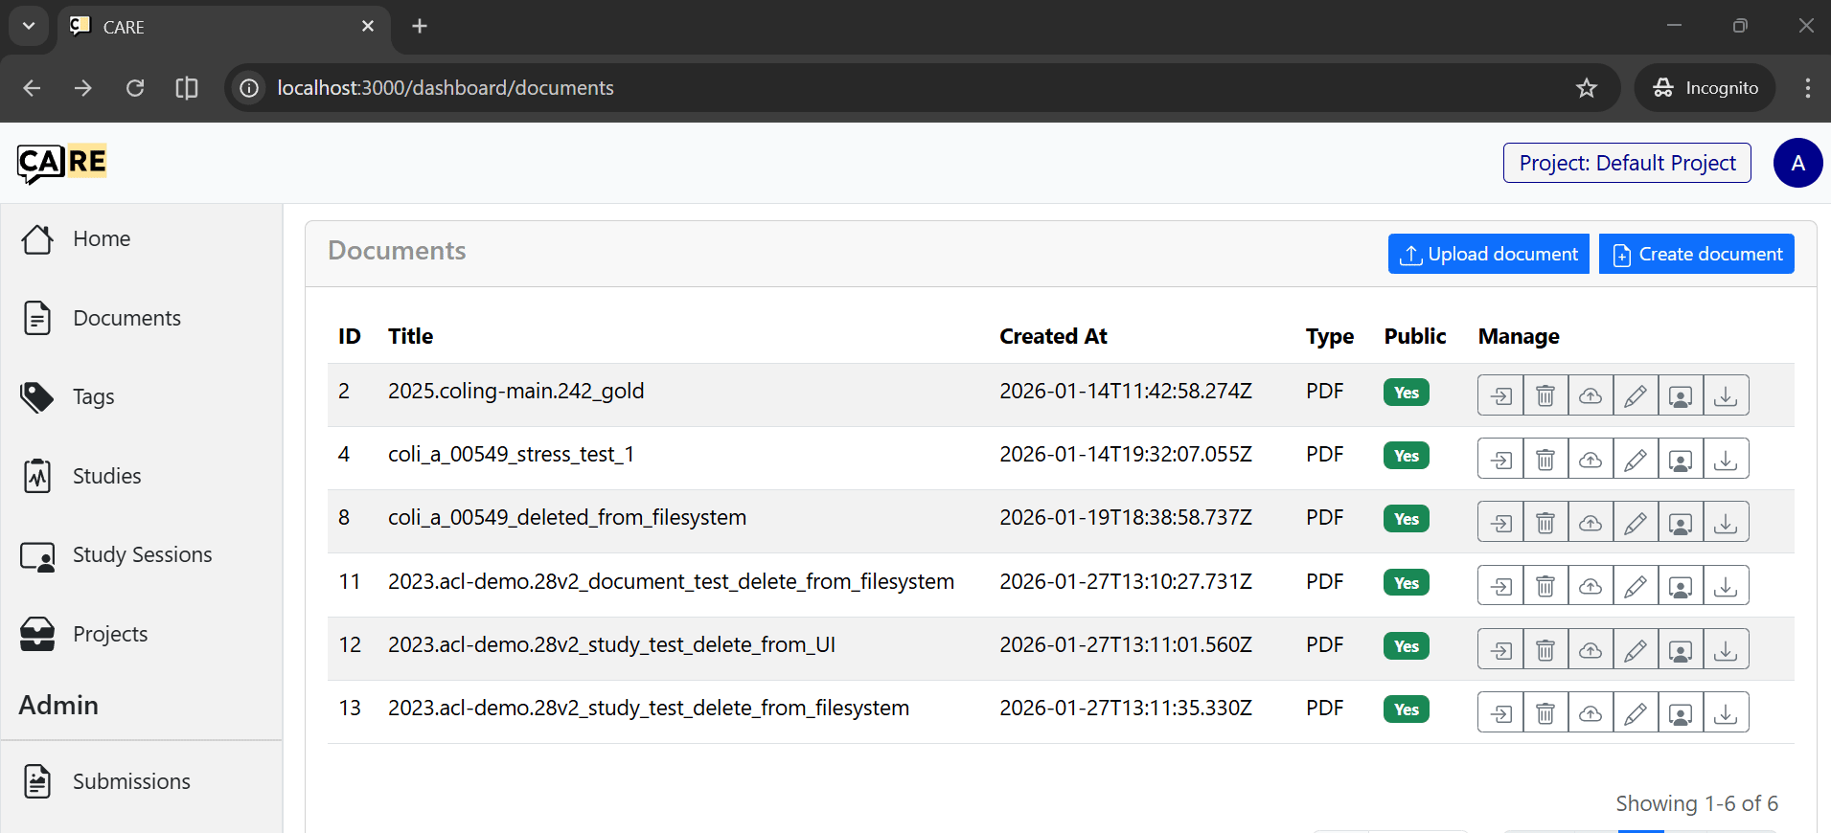Image resolution: width=1831 pixels, height=833 pixels.
Task: Download the 2025.coling-main.242_gold document
Action: click(x=1726, y=395)
